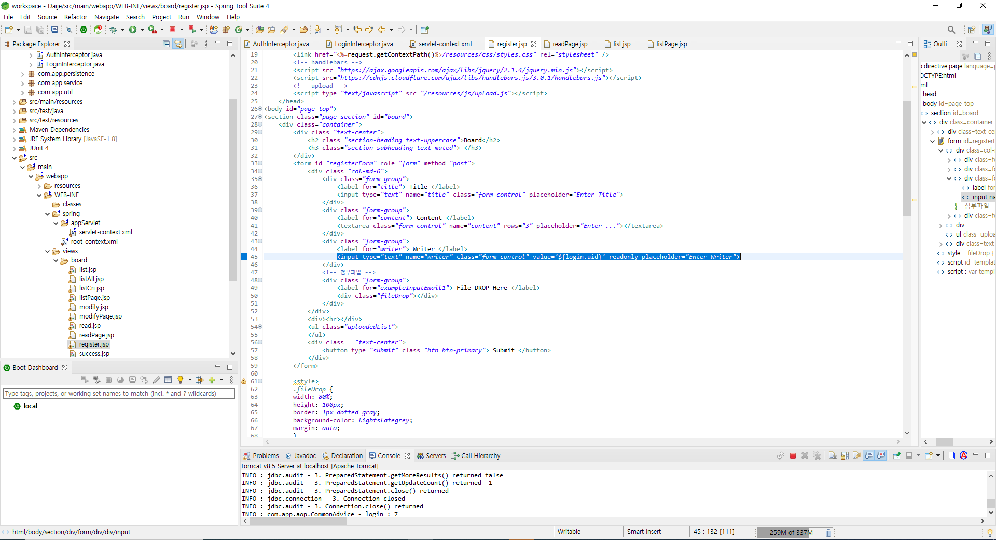Viewport: 996px width, 540px height.
Task: Toggle show console when standard error changes
Action: [x=881, y=456]
